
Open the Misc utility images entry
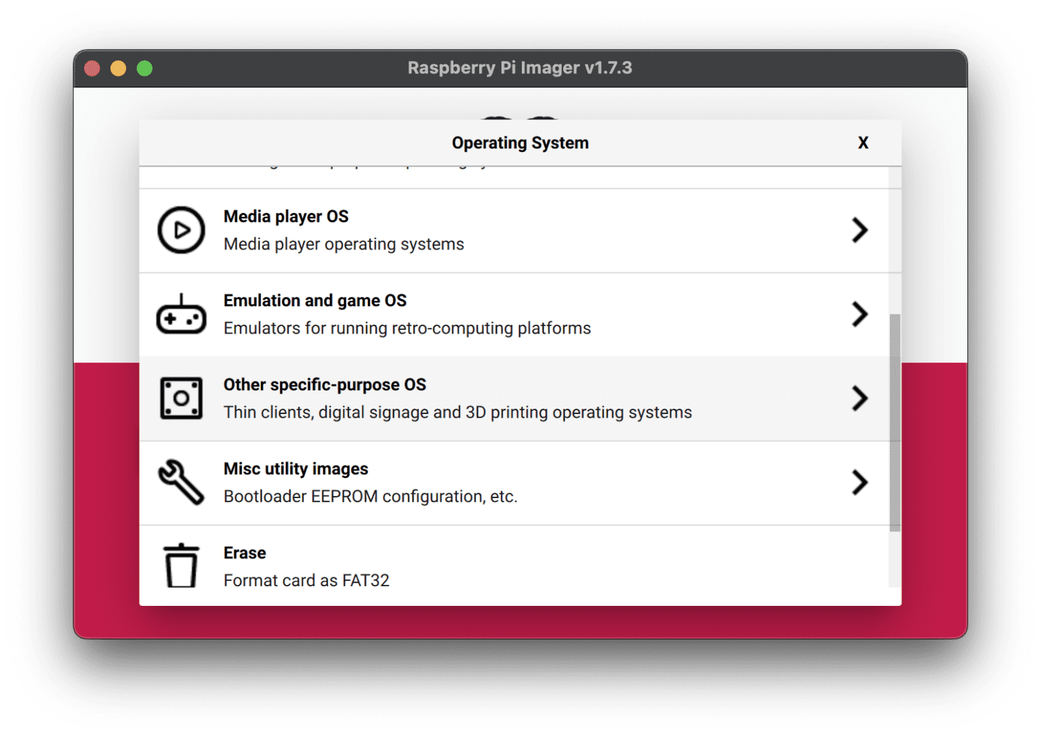pos(295,469)
